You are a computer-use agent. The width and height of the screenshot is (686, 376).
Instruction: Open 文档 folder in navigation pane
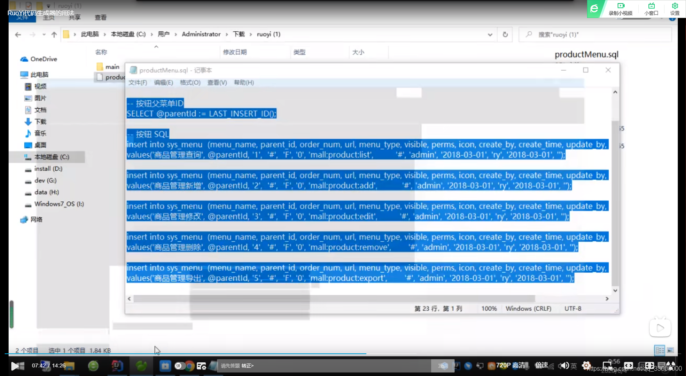click(36, 110)
